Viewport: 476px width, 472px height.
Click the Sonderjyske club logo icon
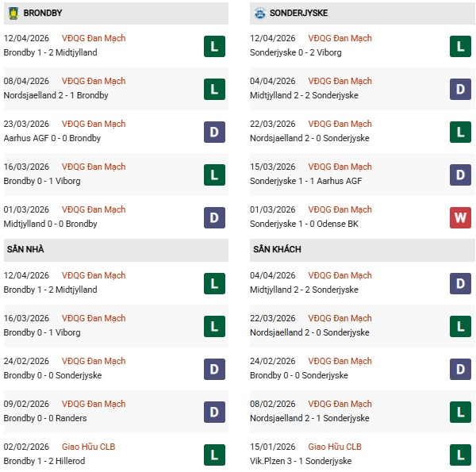point(260,13)
